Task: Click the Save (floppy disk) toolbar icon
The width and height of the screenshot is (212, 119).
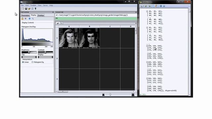Action: pyautogui.click(x=26, y=9)
